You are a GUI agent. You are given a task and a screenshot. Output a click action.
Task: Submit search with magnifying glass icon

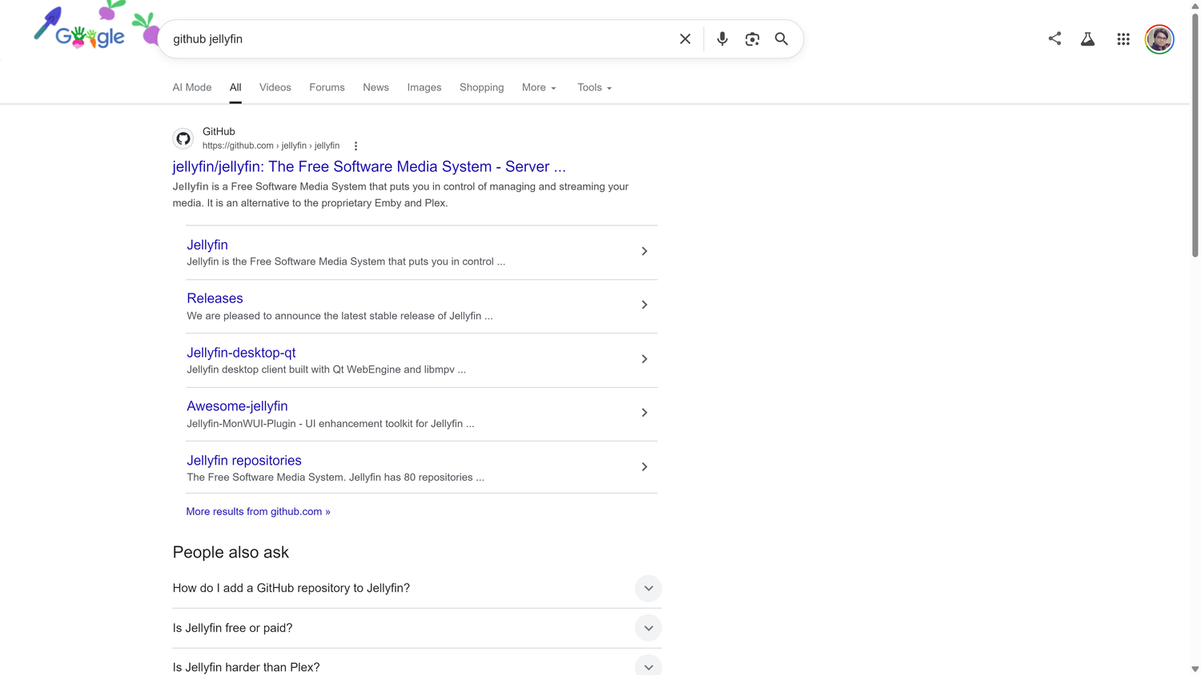coord(781,39)
